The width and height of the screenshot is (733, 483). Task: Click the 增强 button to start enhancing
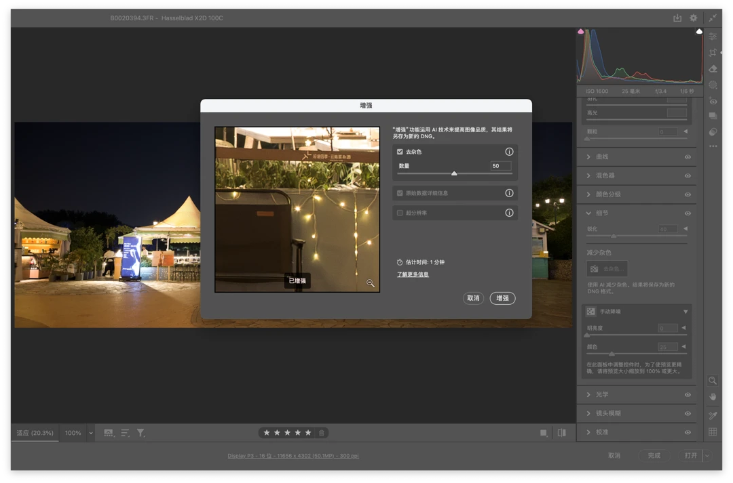coord(502,298)
